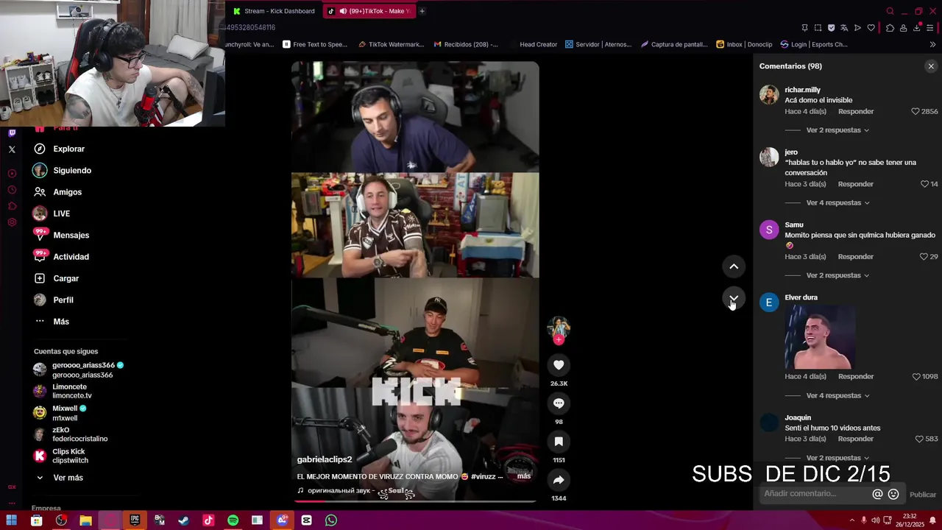The height and width of the screenshot is (530, 942).
Task: Open history clock icon in sidebar
Action: (x=12, y=190)
